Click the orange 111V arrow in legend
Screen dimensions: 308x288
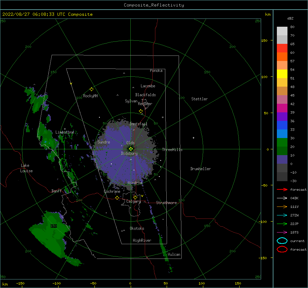(282, 206)
